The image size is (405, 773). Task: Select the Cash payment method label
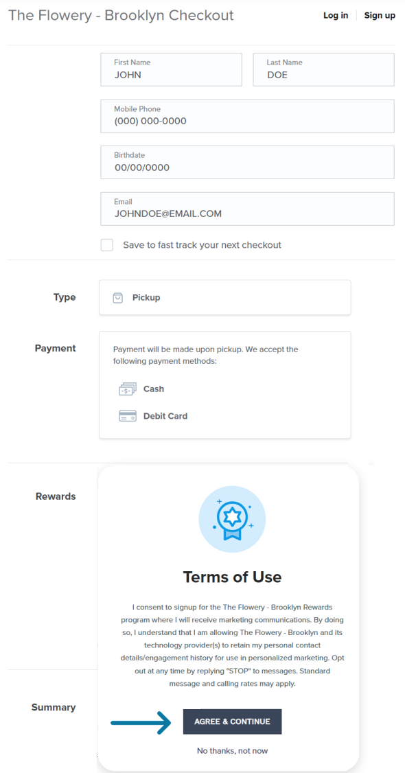(154, 389)
